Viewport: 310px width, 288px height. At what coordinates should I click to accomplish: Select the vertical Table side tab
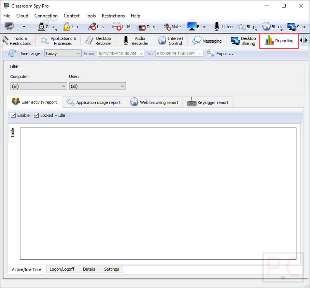point(12,133)
